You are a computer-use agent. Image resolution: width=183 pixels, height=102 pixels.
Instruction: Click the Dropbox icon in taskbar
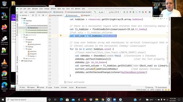coord(91,99)
